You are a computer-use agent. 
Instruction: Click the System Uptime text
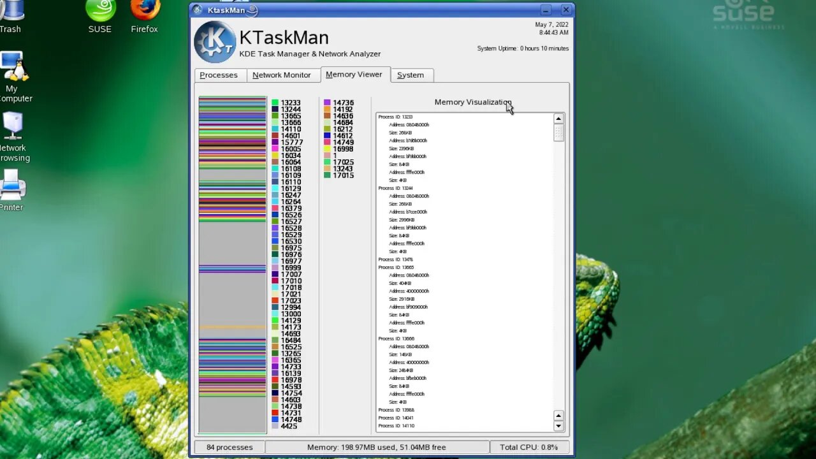(523, 48)
